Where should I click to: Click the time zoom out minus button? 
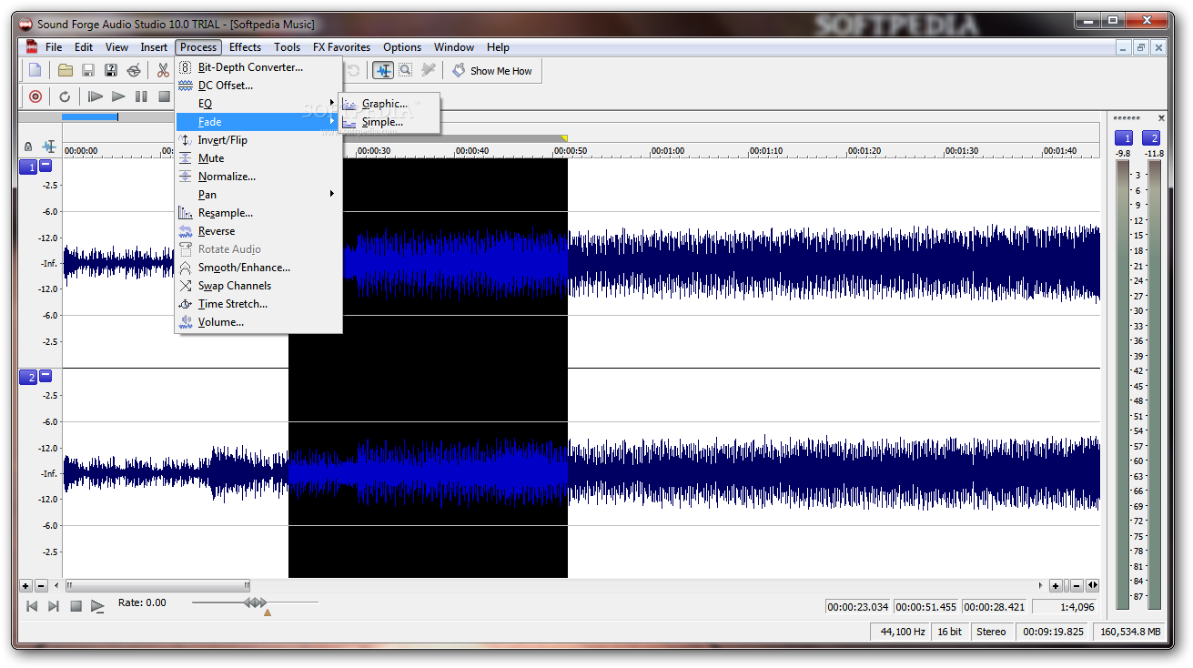coord(1077,586)
